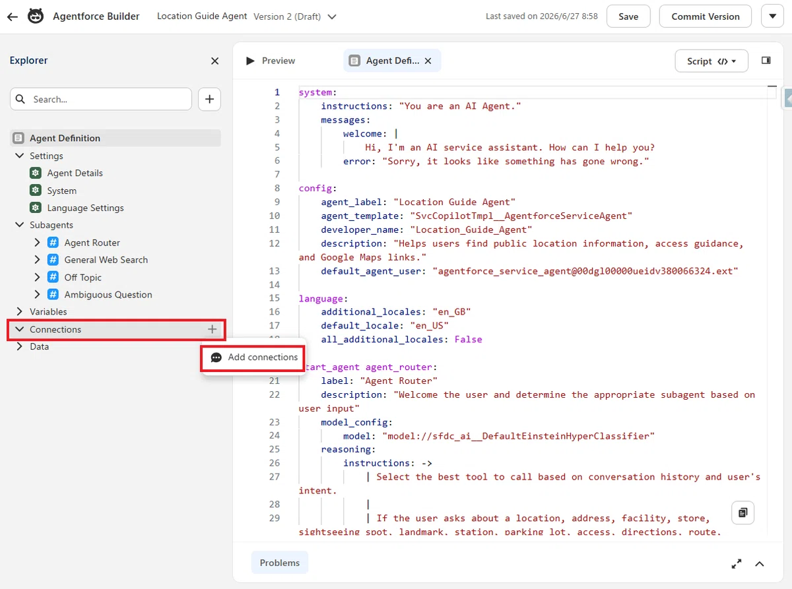The image size is (792, 589).
Task: Open Agent Details under Settings
Action: [x=75, y=173]
